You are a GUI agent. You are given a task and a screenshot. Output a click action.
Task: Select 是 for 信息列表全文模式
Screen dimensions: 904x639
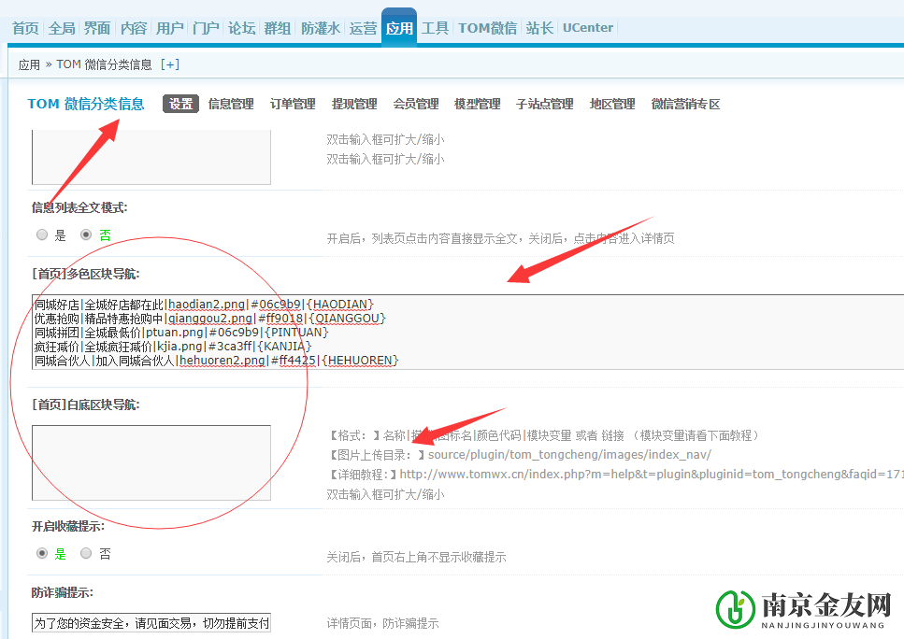41,234
